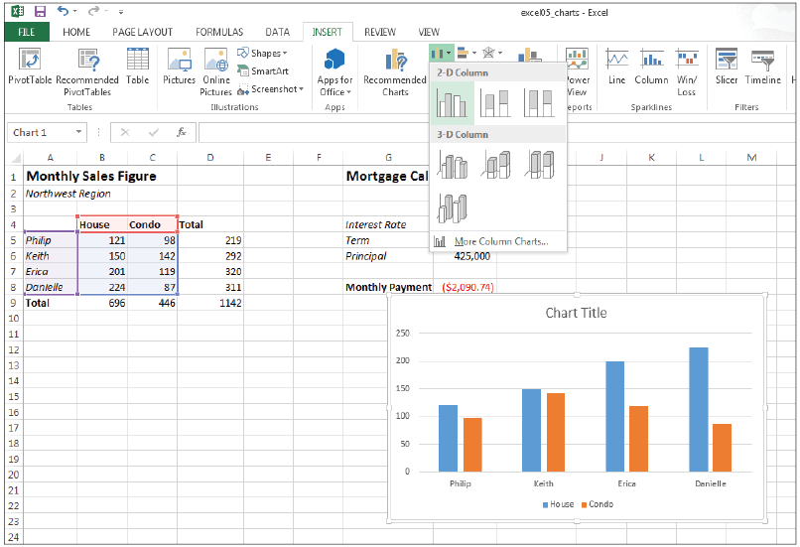Open the FILE menu button

pyautogui.click(x=26, y=33)
